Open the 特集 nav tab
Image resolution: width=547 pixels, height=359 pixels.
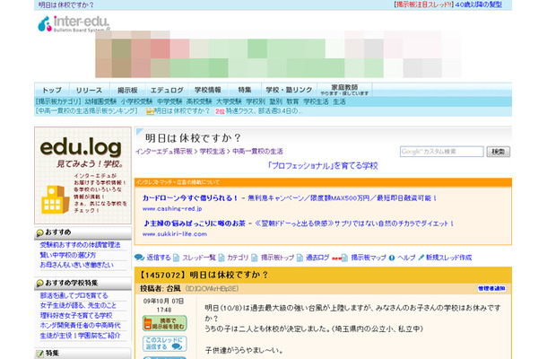[244, 90]
